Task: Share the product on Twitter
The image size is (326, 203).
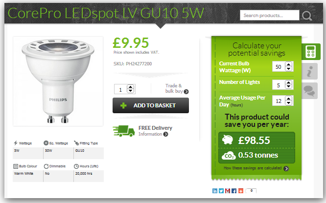Action: (x=221, y=191)
